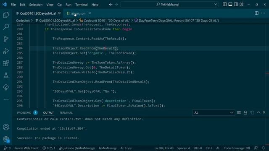Open Run and Debug view

(6, 51)
